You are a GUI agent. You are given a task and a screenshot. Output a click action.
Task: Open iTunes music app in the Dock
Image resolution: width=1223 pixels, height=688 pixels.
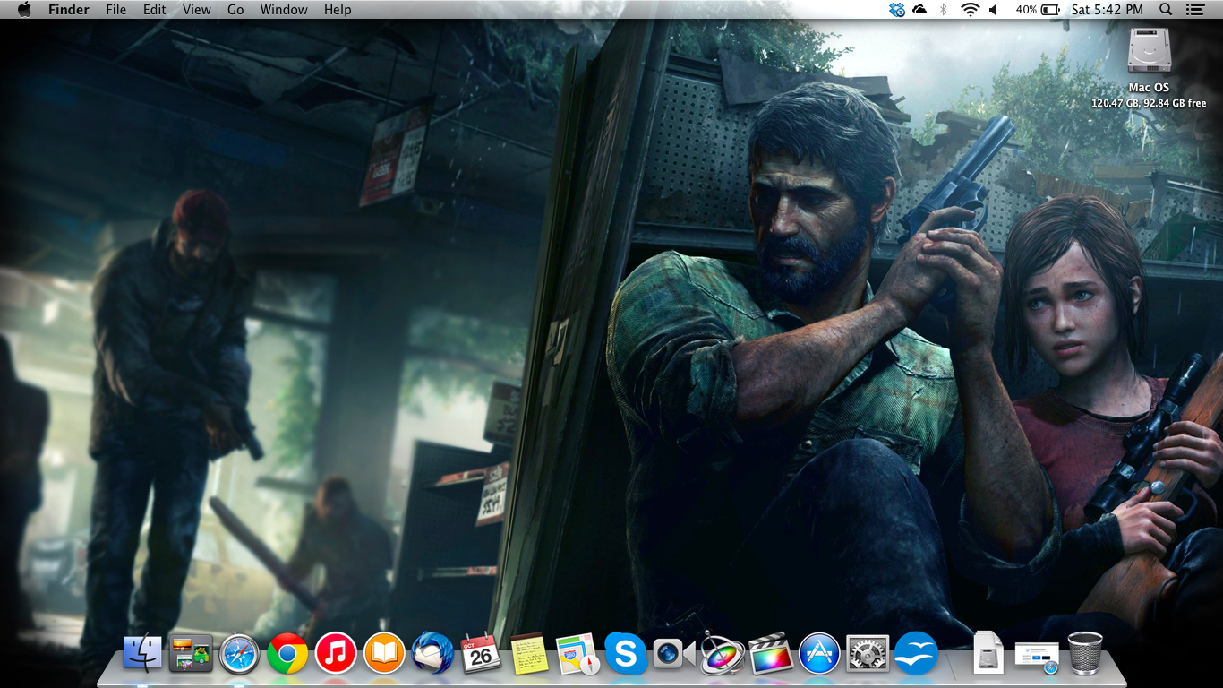pos(336,654)
